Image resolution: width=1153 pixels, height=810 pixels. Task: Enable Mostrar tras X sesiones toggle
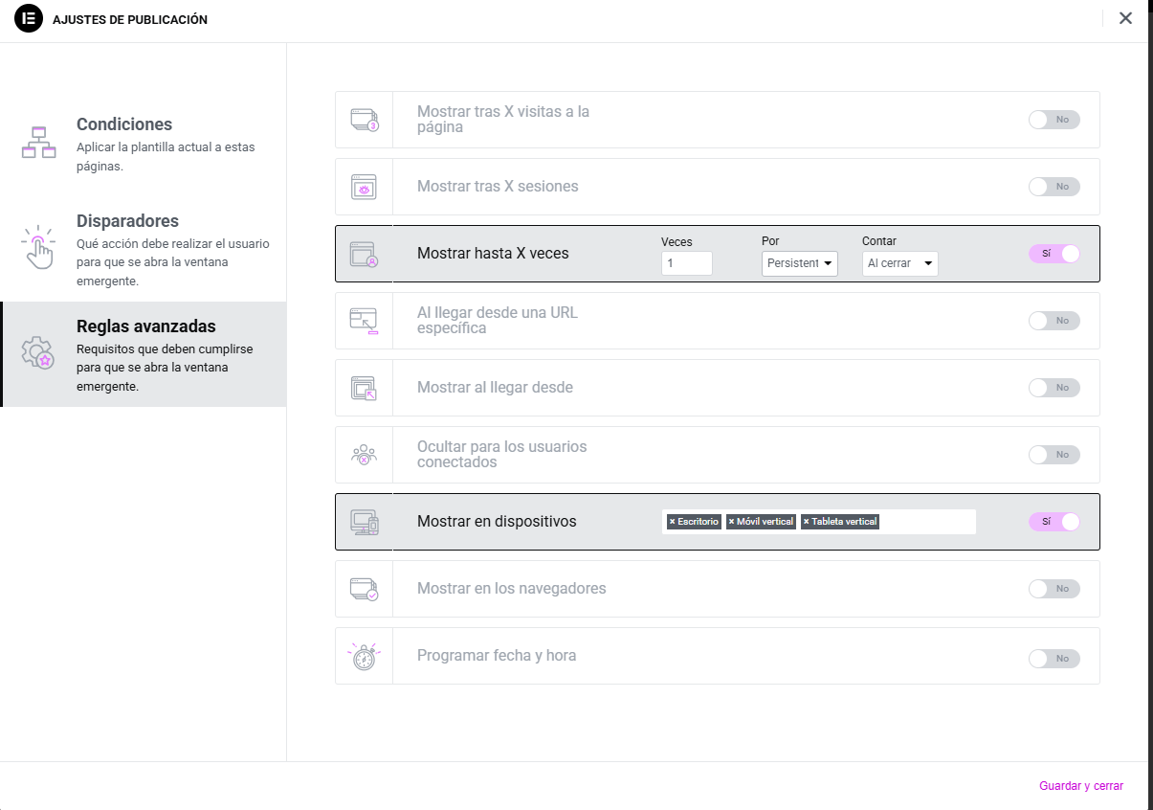click(x=1053, y=187)
